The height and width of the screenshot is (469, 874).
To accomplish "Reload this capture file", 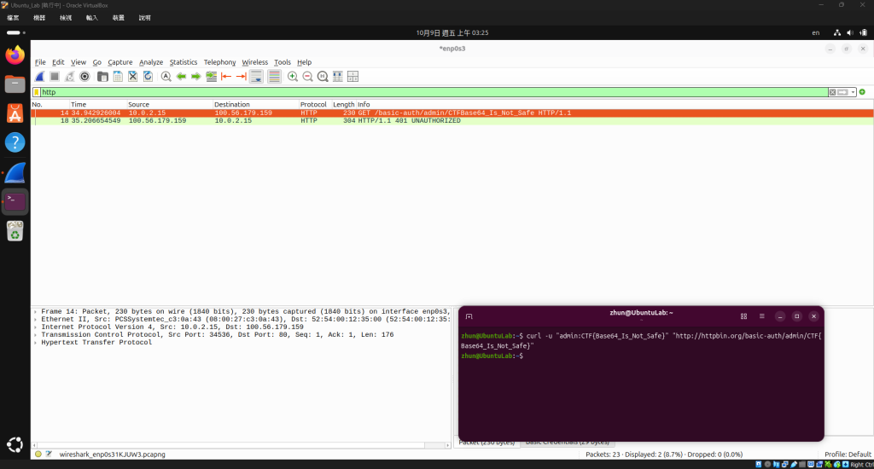I will tap(148, 77).
